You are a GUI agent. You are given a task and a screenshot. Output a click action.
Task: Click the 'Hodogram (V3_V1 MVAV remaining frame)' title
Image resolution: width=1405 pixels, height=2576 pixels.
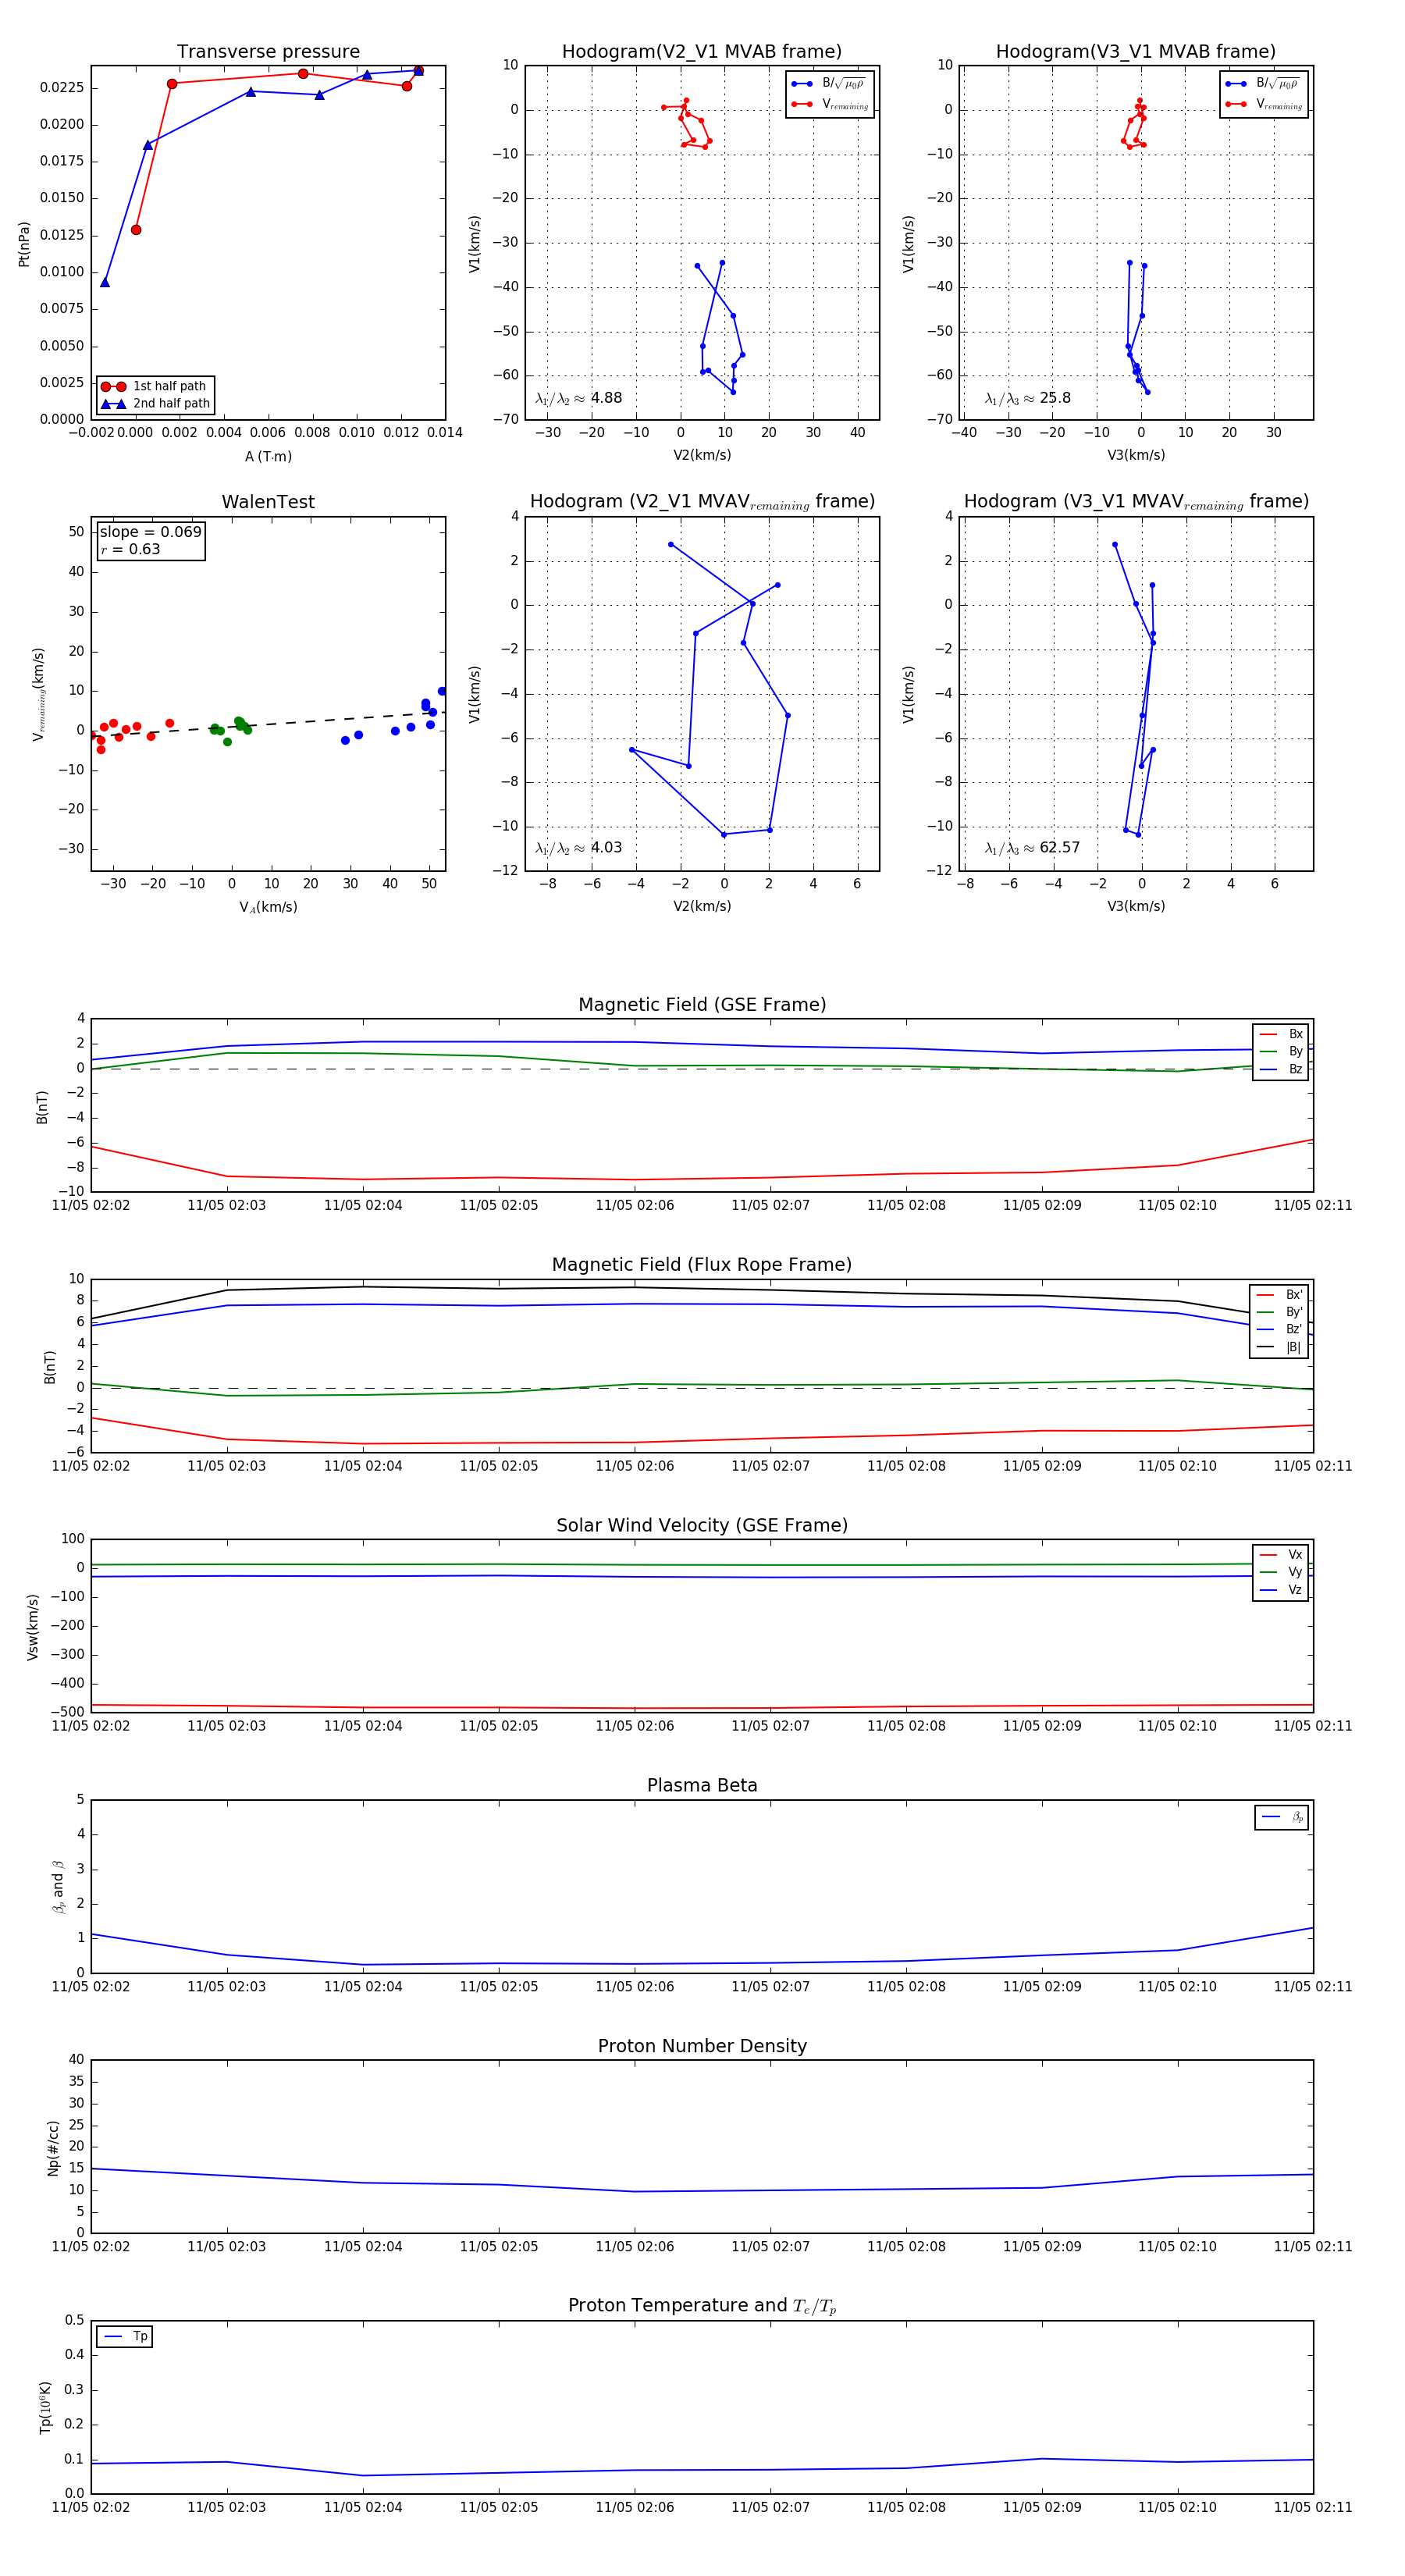click(x=1136, y=502)
